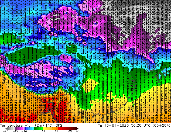Pick the bright red swatch right of the 26 label
The image size is (171, 132).
pyautogui.click(x=59, y=128)
